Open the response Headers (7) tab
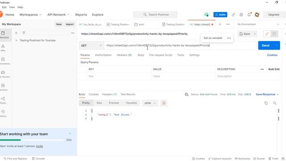 109,94
